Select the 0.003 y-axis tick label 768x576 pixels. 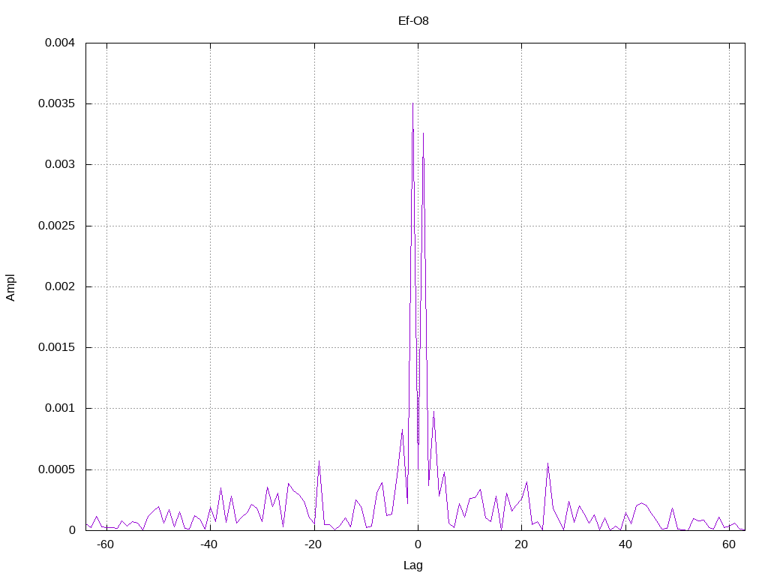(x=60, y=164)
